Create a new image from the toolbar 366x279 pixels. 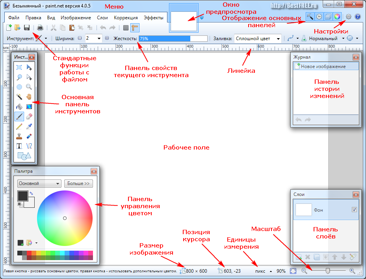(x=9, y=28)
